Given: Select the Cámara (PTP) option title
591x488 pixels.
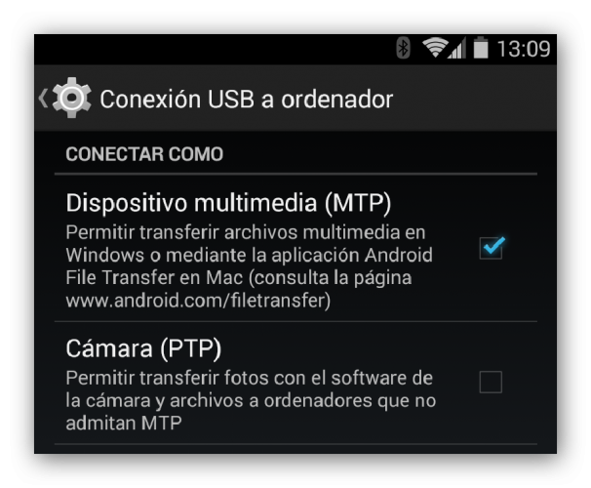Looking at the screenshot, I should (x=143, y=348).
